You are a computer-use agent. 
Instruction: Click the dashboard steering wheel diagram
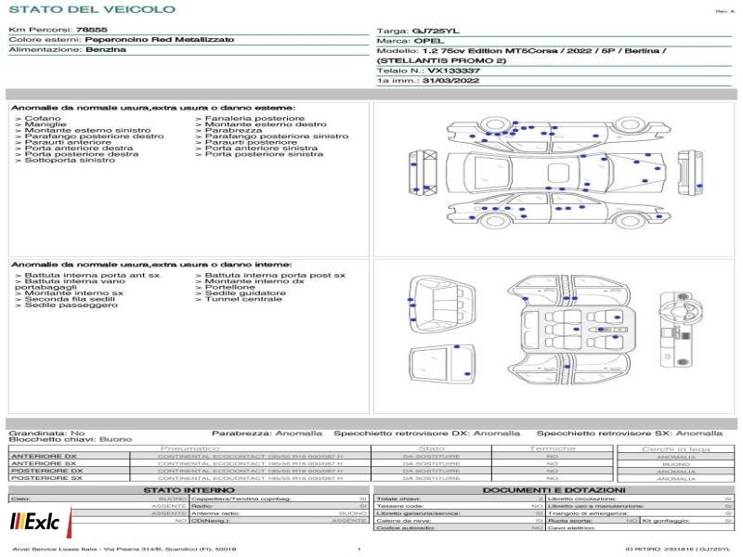[x=682, y=330]
